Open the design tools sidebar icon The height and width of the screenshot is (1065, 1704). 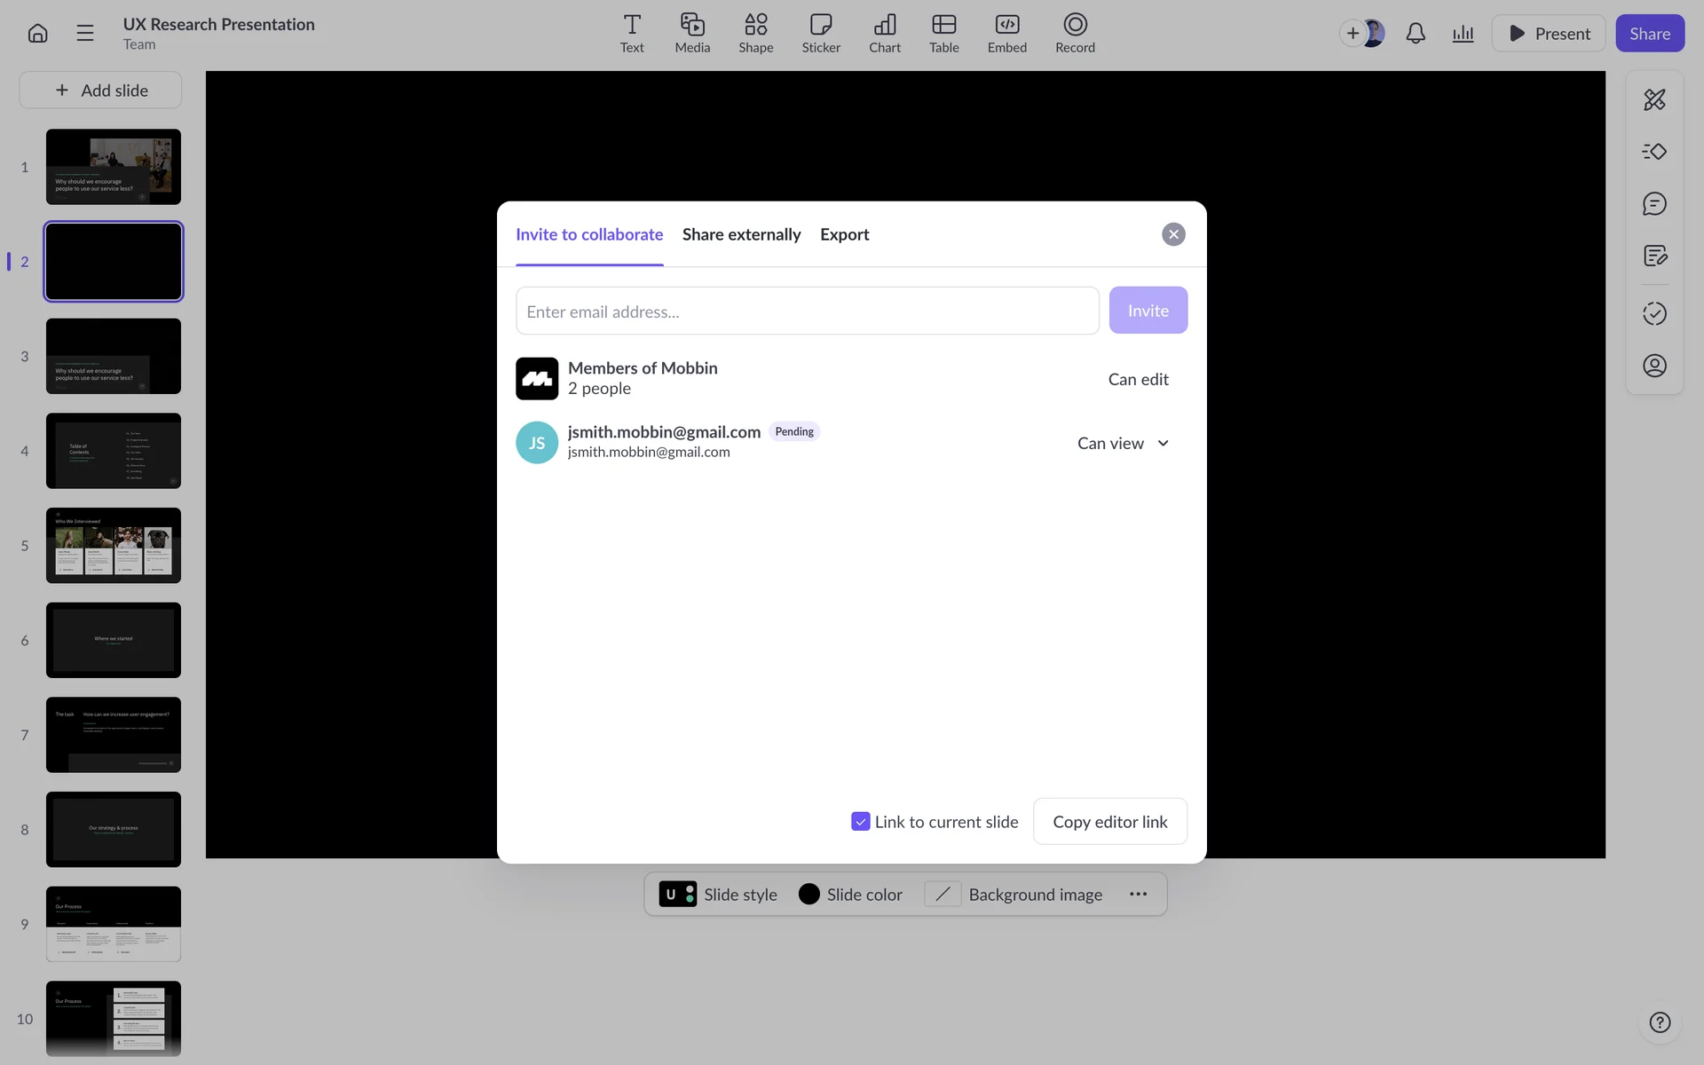point(1654,99)
